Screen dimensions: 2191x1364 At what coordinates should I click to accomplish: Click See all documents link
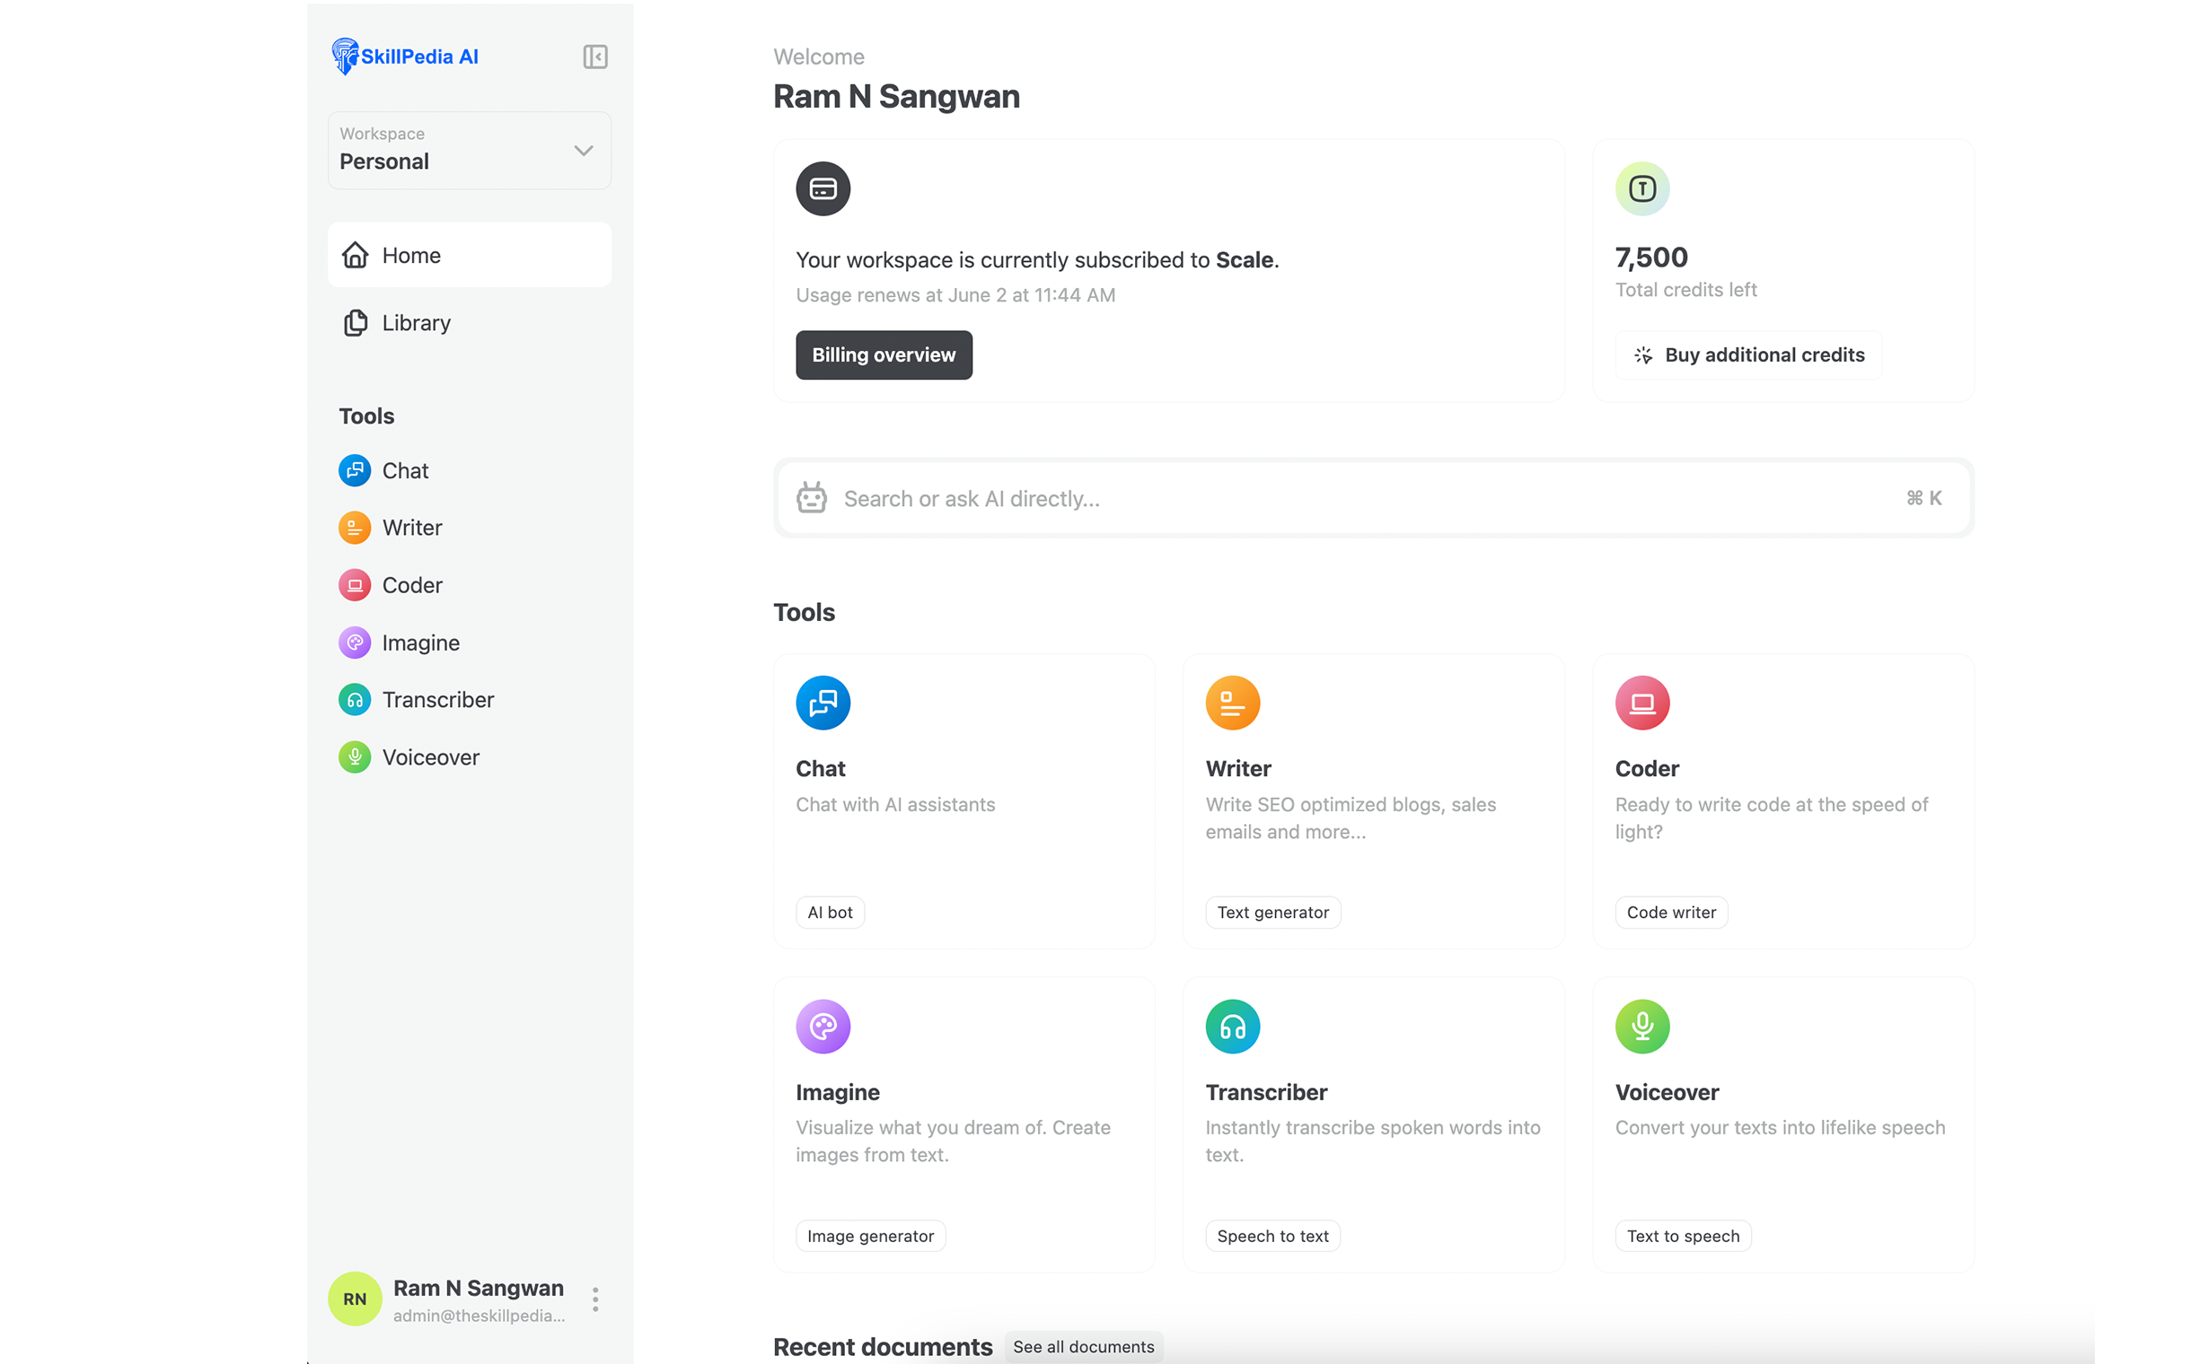point(1083,1347)
